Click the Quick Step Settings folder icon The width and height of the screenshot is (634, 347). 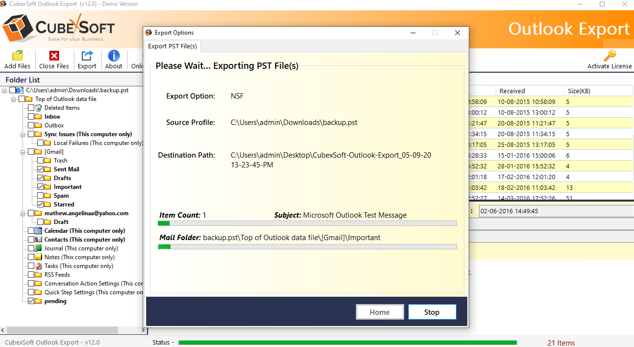(38, 292)
